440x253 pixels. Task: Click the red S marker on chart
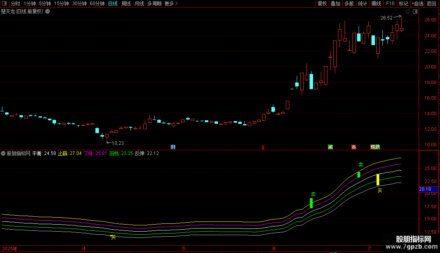pos(263,148)
